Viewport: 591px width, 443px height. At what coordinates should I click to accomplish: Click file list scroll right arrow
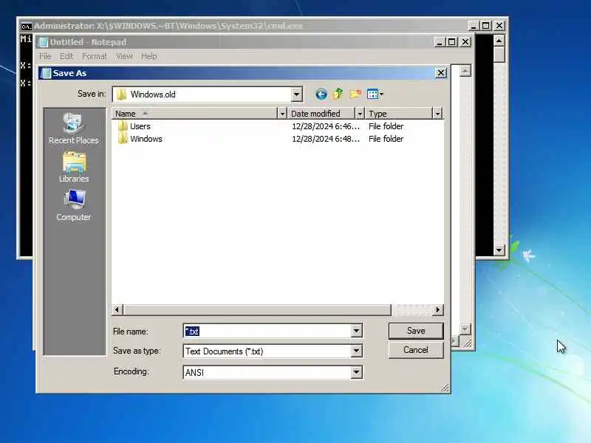437,309
